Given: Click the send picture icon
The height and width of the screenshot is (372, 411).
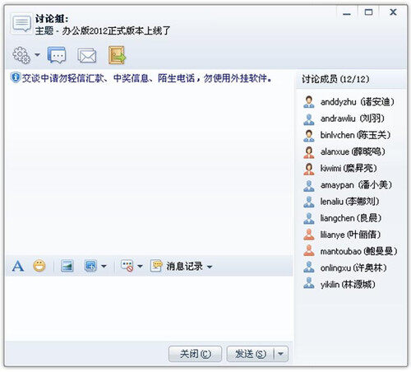Looking at the screenshot, I should [67, 266].
